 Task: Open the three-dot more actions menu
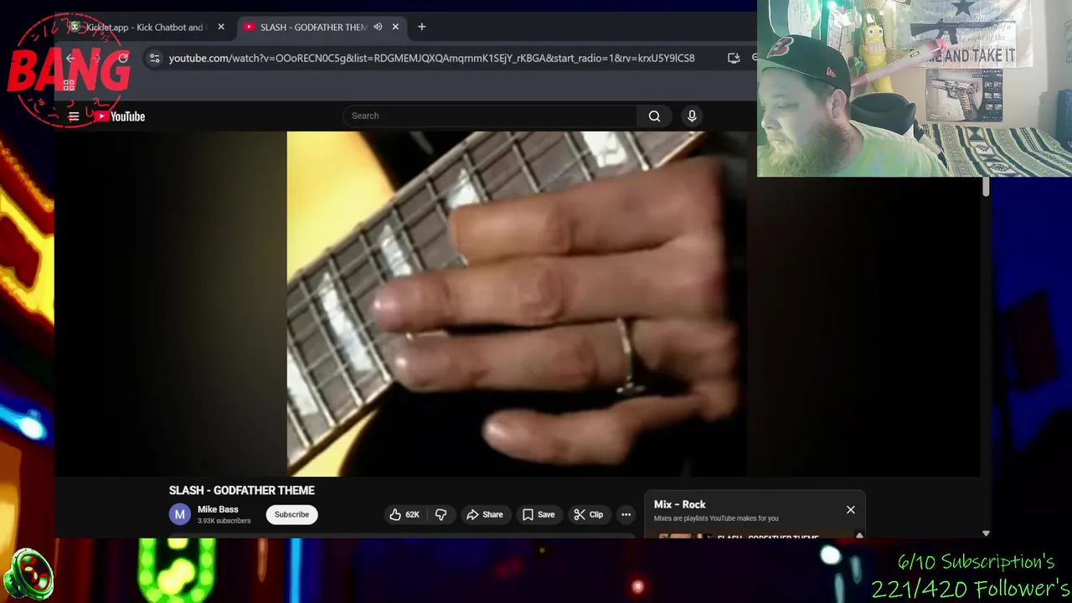click(626, 515)
